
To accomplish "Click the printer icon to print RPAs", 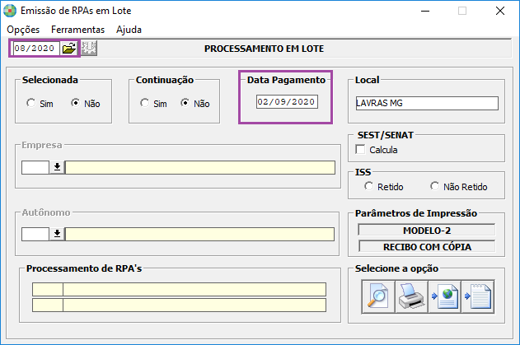I will [411, 296].
